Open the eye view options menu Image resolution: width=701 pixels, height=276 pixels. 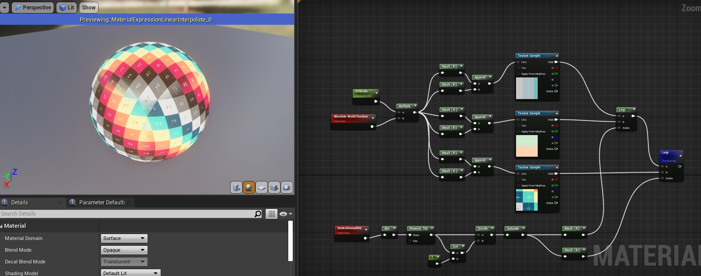tap(286, 214)
